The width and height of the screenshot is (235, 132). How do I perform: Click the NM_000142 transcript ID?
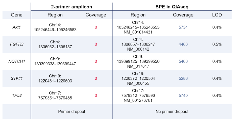click(138, 49)
